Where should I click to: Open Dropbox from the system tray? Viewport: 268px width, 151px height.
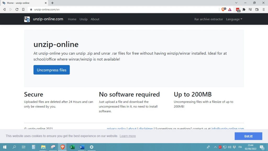click(234, 147)
